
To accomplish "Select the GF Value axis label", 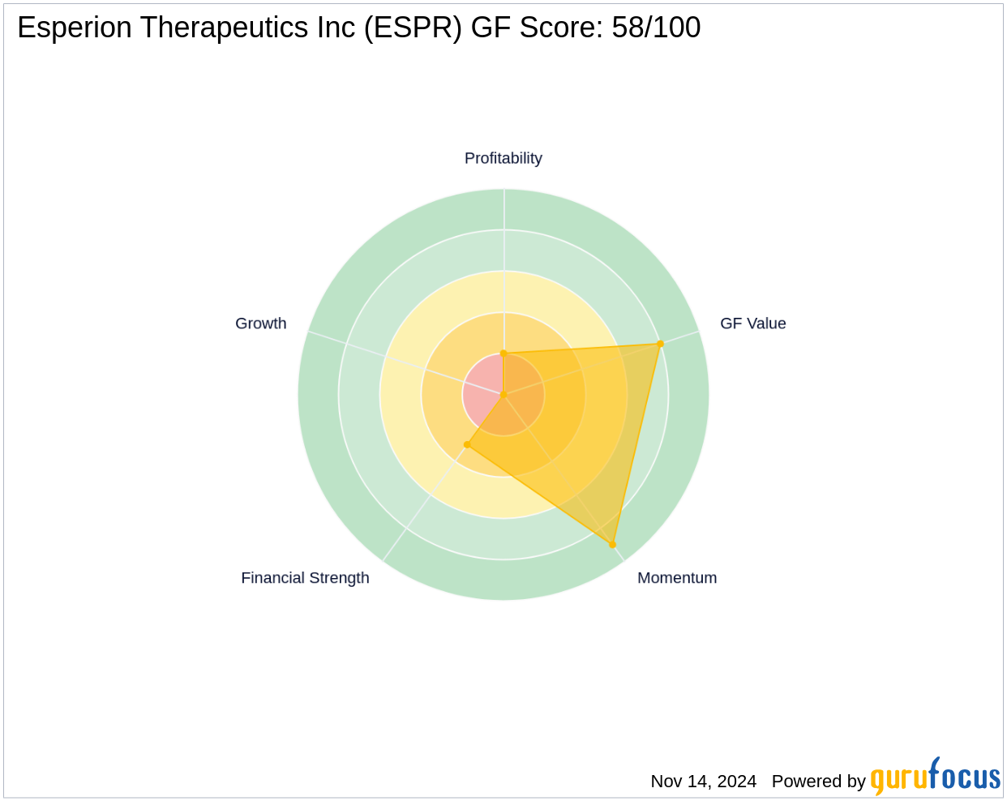I will pos(752,323).
